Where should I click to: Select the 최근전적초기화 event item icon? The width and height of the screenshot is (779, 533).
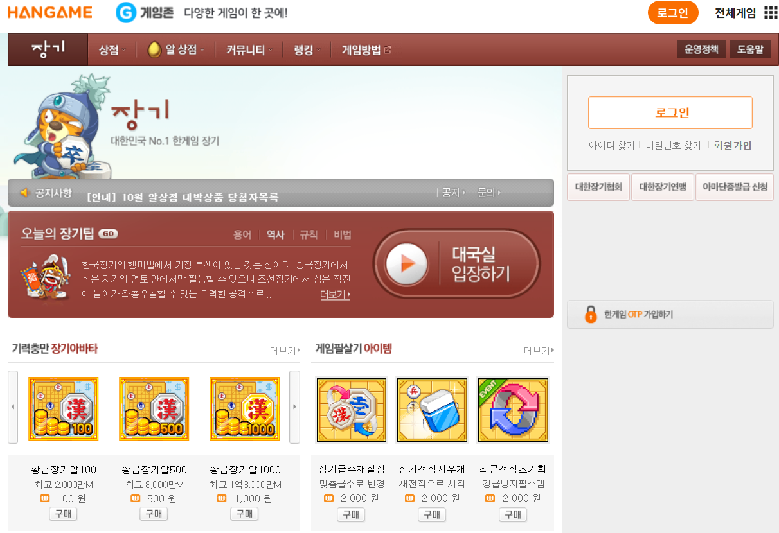[x=514, y=410]
